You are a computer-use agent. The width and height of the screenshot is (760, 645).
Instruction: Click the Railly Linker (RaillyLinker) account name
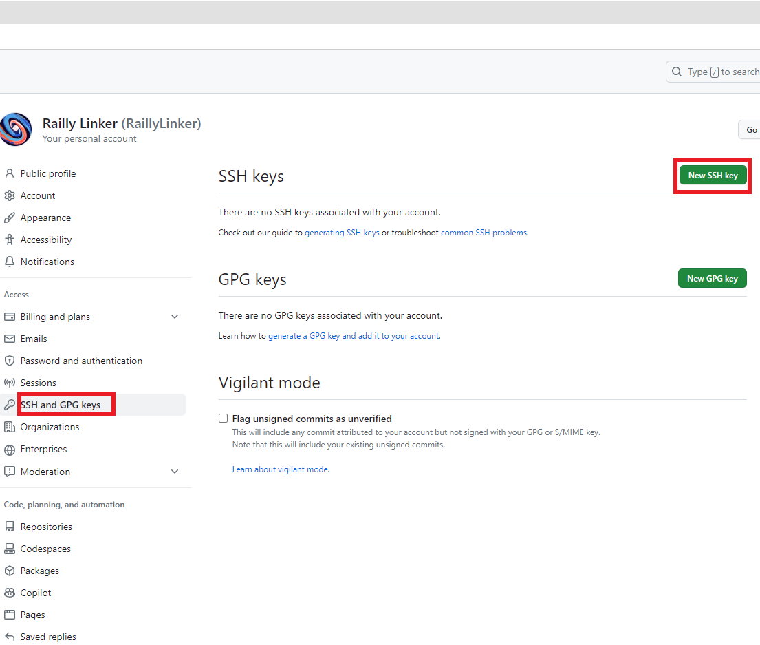click(122, 123)
